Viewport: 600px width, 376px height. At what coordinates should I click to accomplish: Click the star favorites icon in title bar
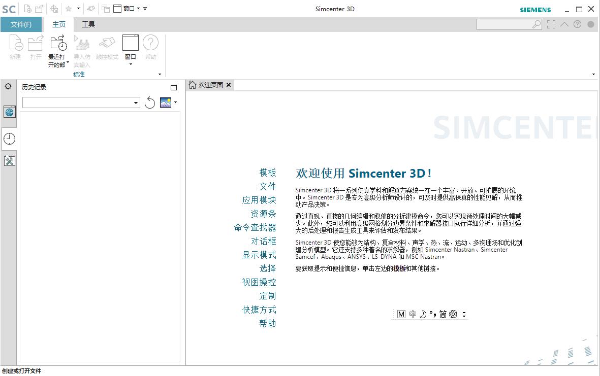(69, 9)
